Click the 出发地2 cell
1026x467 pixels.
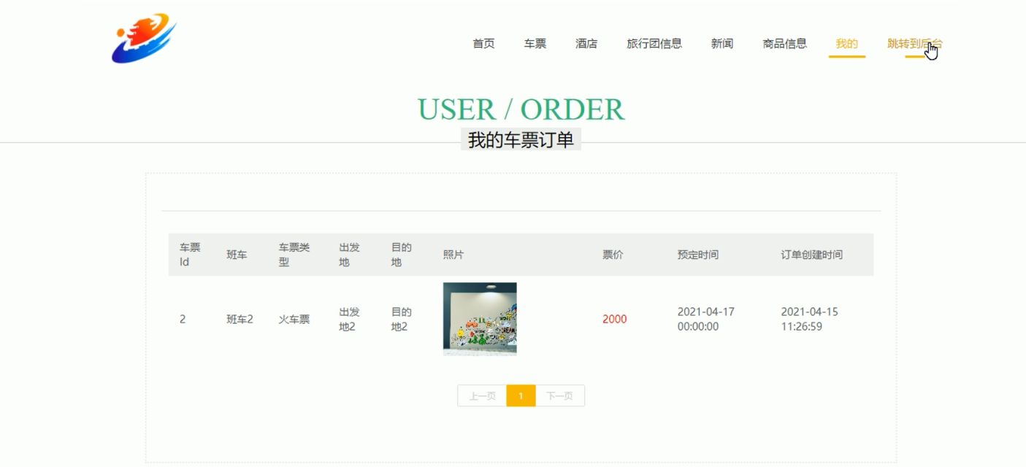pyautogui.click(x=350, y=319)
